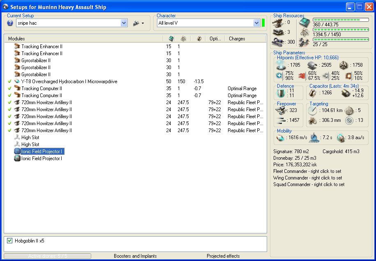
Task: Open the dropdown arrow next to the setup ship icon
Action: pyautogui.click(x=143, y=24)
